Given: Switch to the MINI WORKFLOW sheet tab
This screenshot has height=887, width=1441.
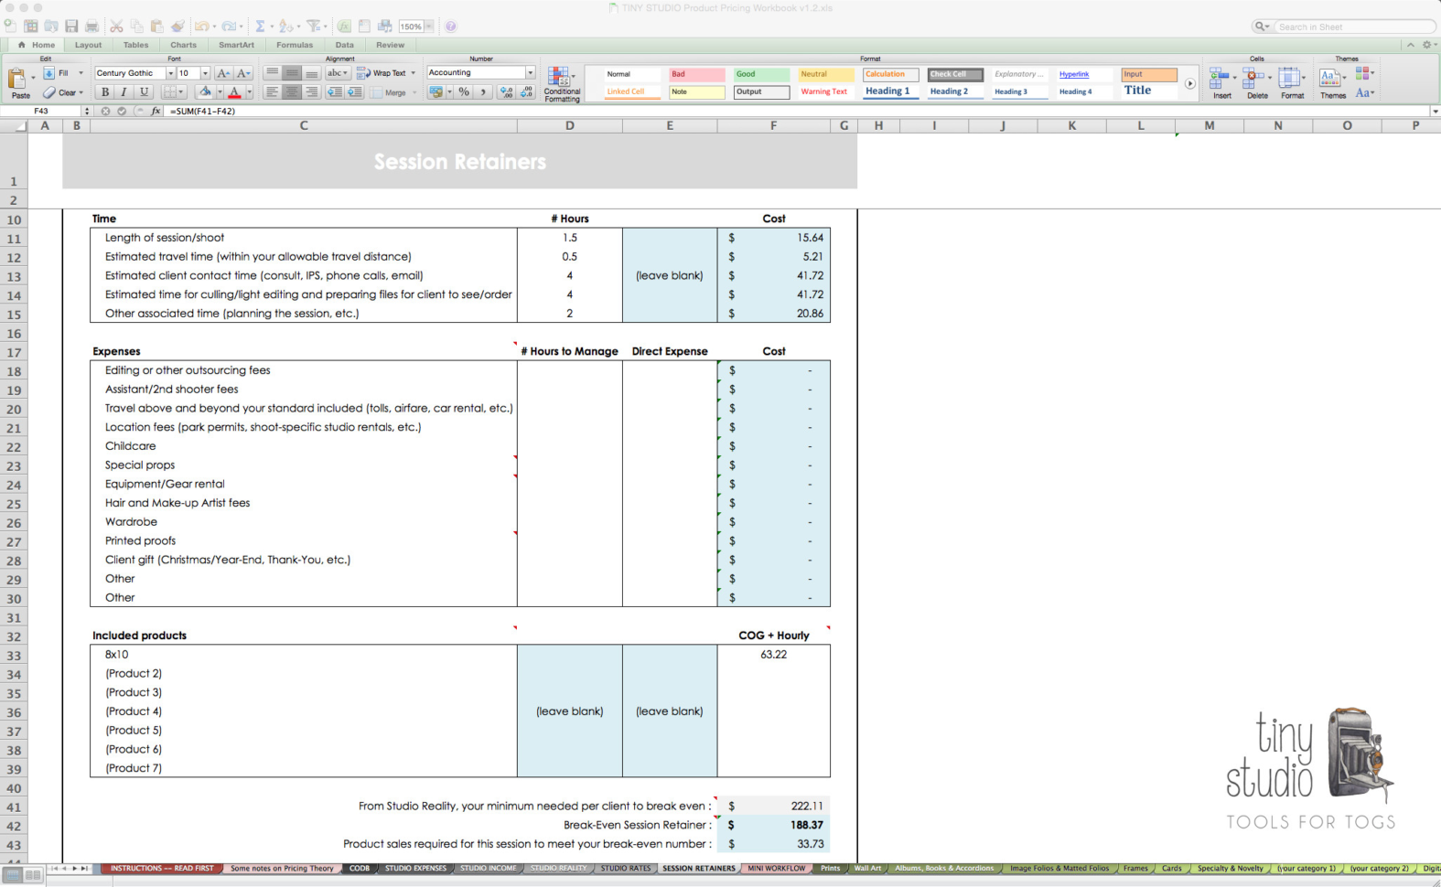Looking at the screenshot, I should pyautogui.click(x=777, y=869).
